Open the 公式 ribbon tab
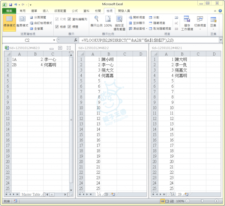This screenshot has height=206, width=225. coord(75,11)
